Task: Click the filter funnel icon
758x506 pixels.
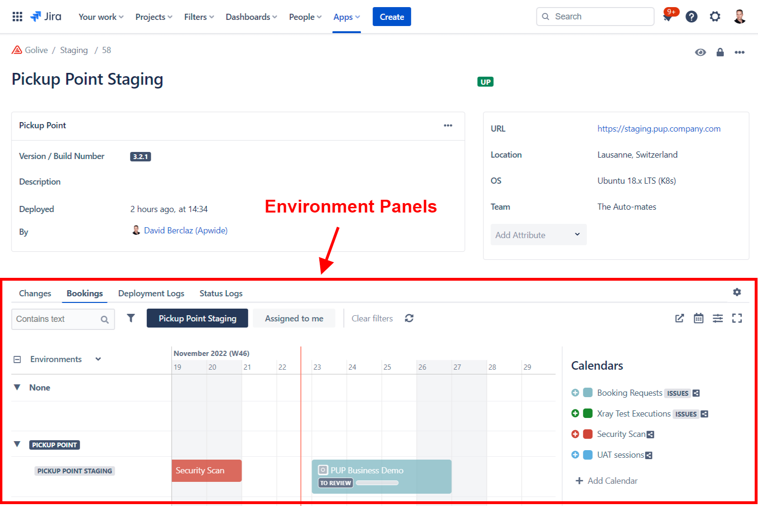Action: pyautogui.click(x=131, y=318)
